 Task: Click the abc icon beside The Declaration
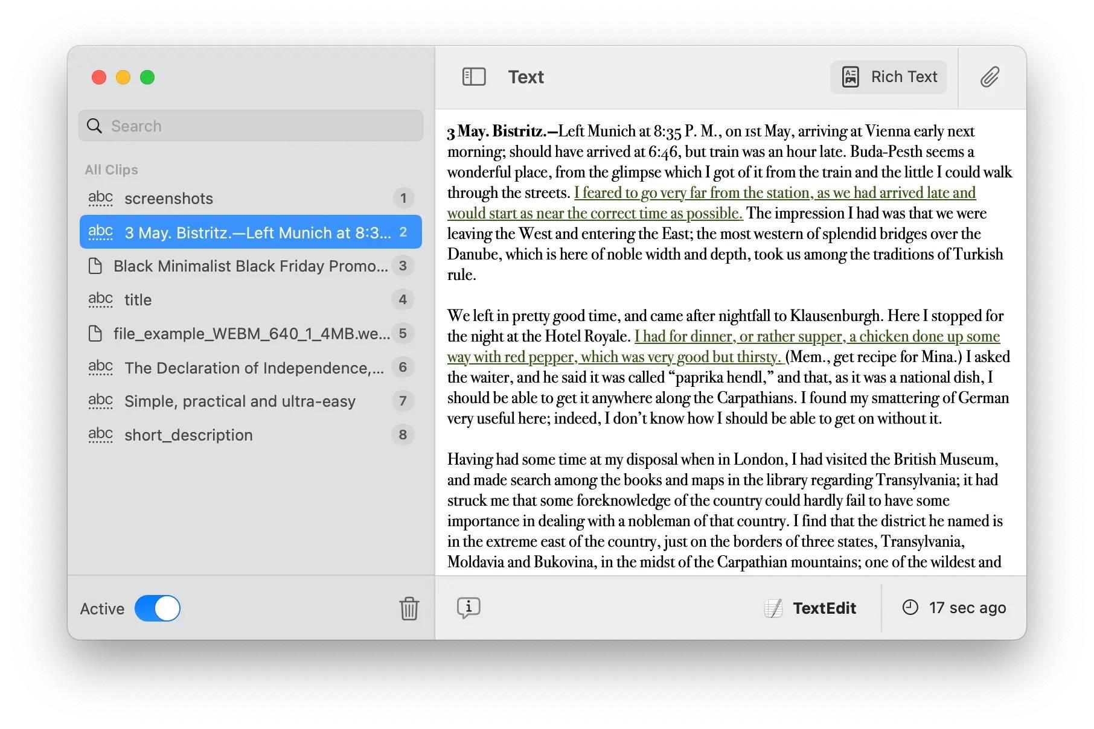click(x=100, y=367)
